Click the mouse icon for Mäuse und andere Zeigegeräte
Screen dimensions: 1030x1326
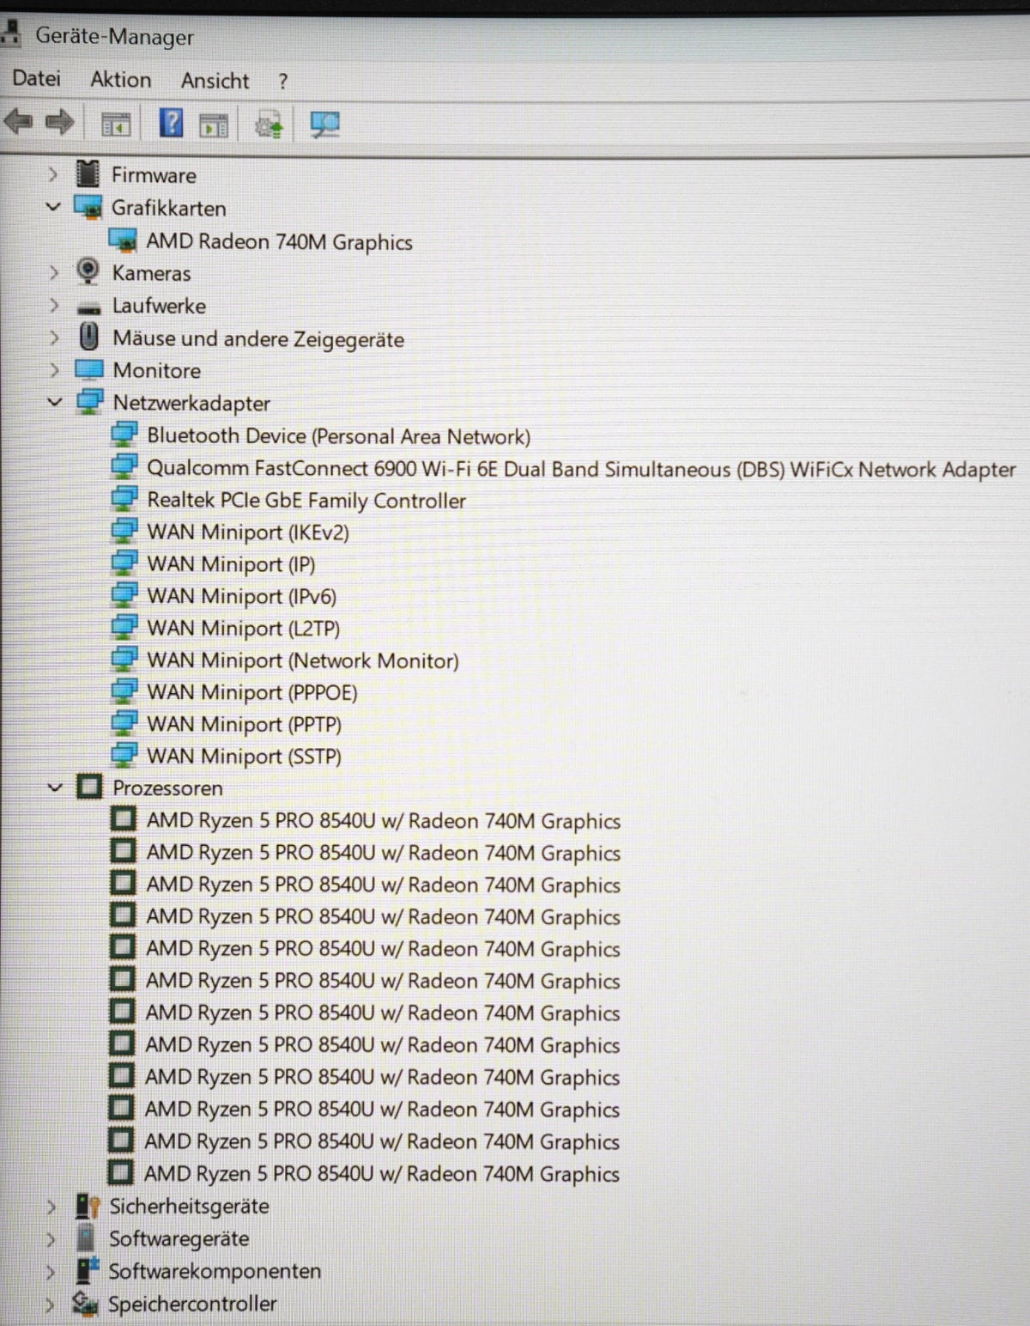(88, 337)
